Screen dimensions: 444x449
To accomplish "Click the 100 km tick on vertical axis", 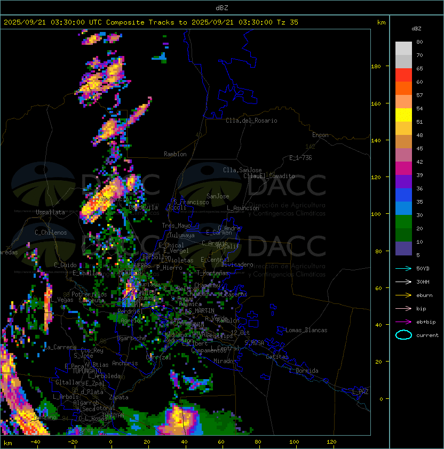I will tap(376, 214).
